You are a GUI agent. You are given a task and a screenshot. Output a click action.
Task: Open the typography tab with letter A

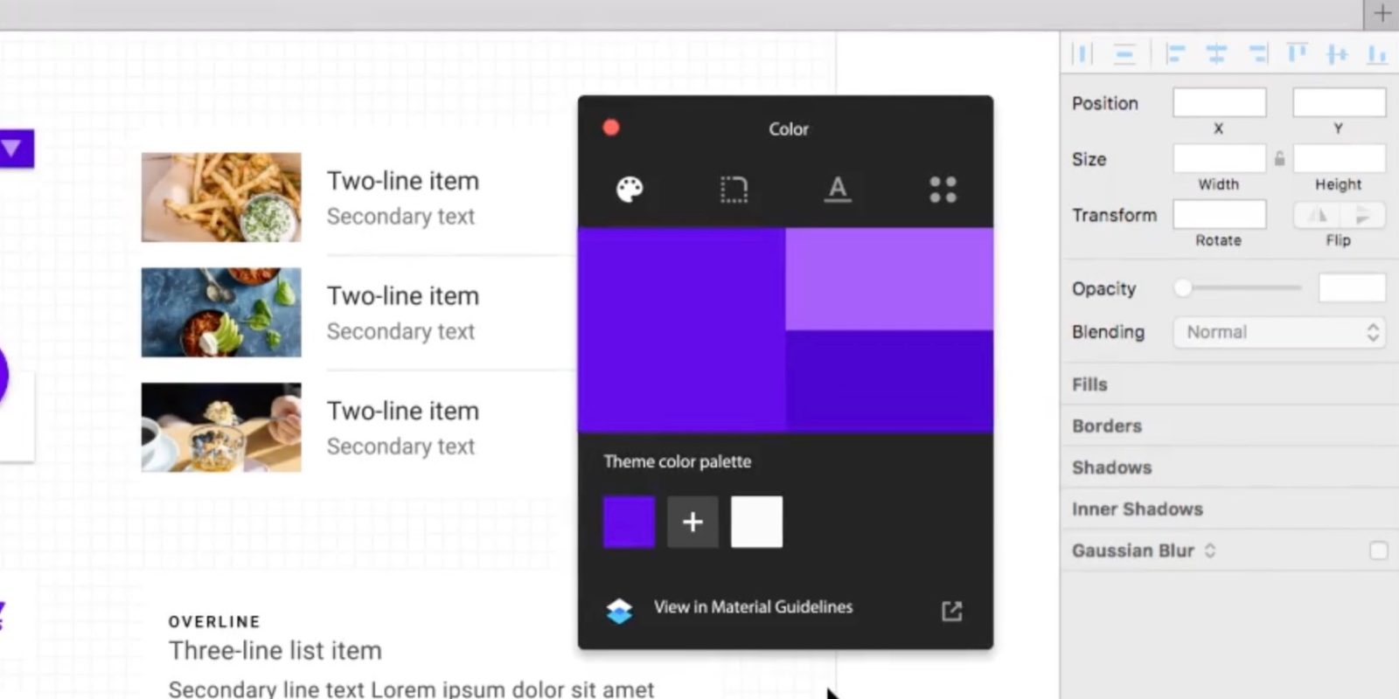[838, 189]
